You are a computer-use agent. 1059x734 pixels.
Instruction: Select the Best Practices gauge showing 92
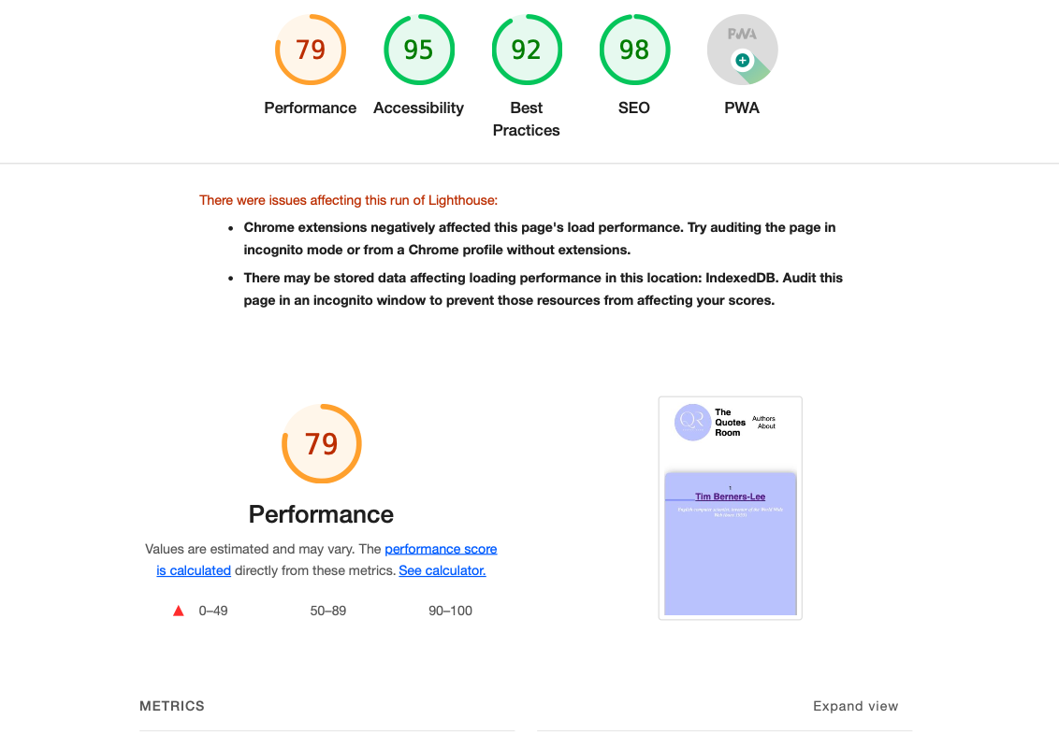pos(526,49)
